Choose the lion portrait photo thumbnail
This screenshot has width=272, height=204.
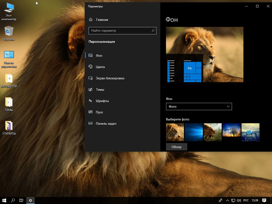(175, 132)
